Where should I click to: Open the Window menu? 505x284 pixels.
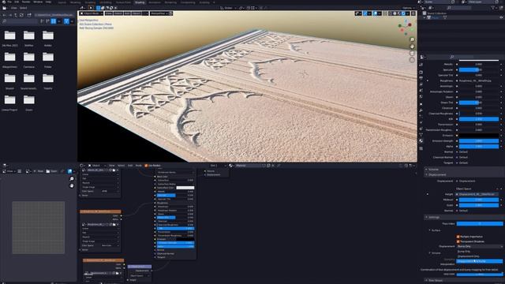[x=38, y=2]
